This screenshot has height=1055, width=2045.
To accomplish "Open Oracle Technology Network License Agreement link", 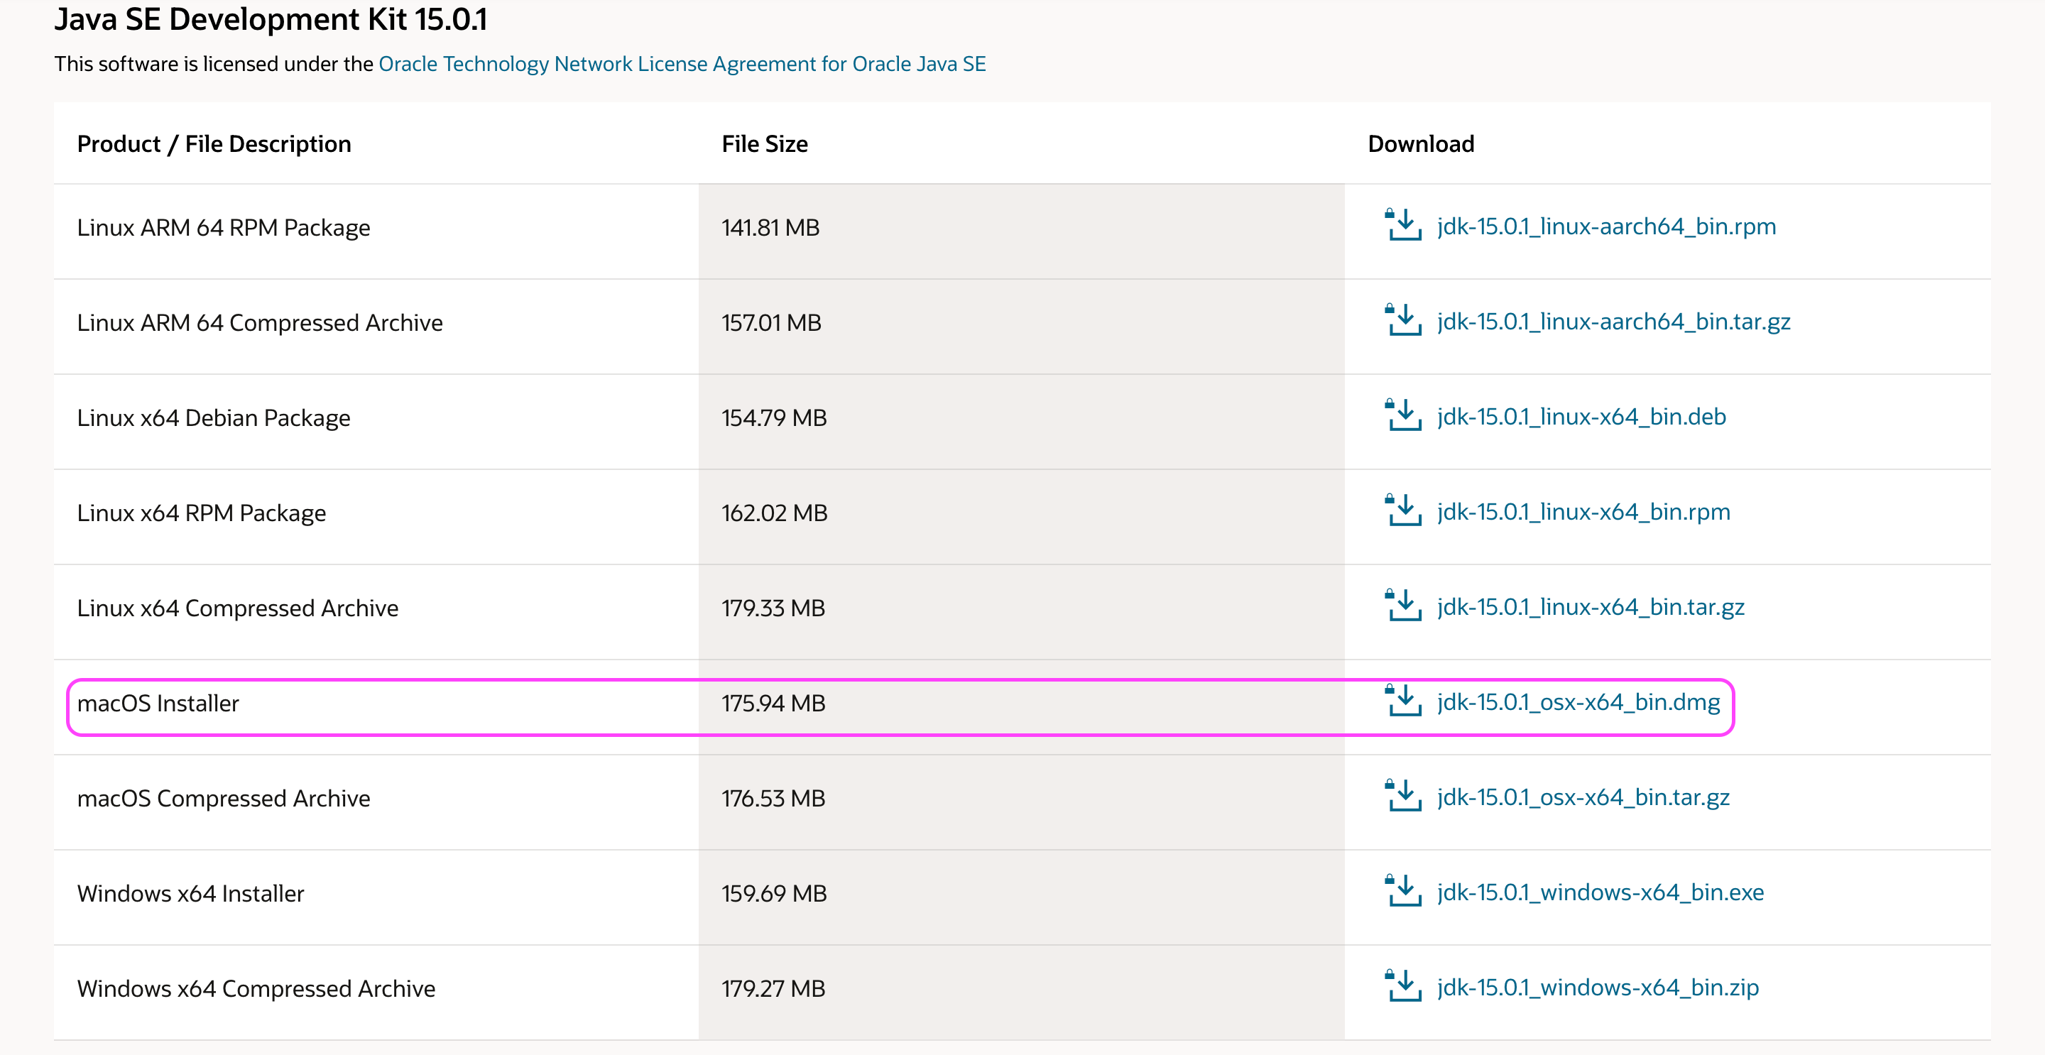I will click(x=682, y=63).
